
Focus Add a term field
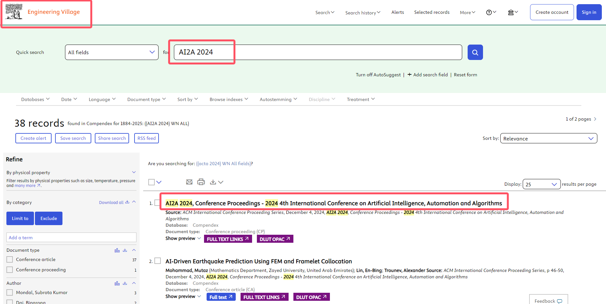point(71,238)
